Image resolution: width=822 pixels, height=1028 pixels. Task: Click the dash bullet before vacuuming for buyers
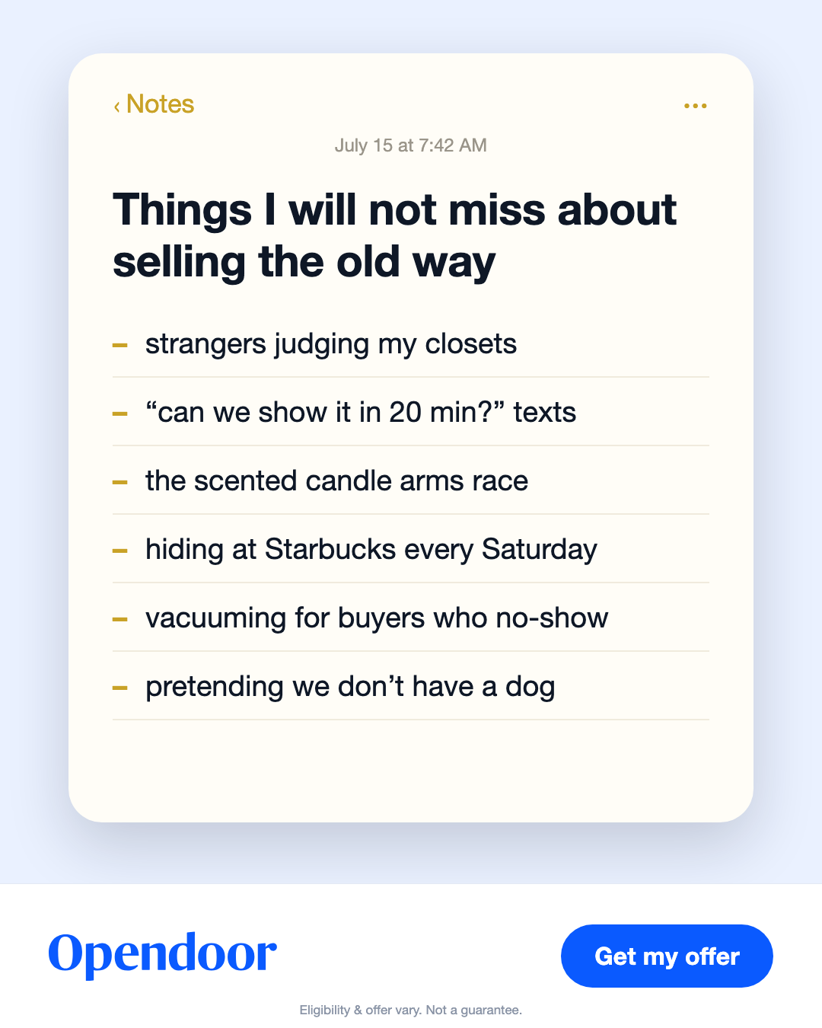coord(120,619)
